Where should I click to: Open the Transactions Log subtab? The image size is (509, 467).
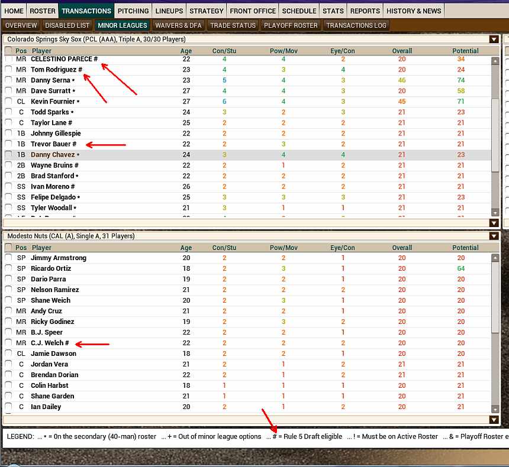tap(356, 25)
